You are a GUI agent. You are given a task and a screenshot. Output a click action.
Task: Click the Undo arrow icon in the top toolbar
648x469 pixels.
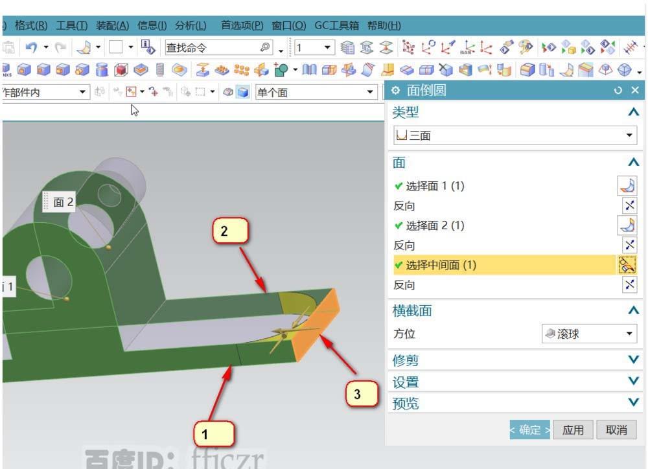click(x=32, y=47)
